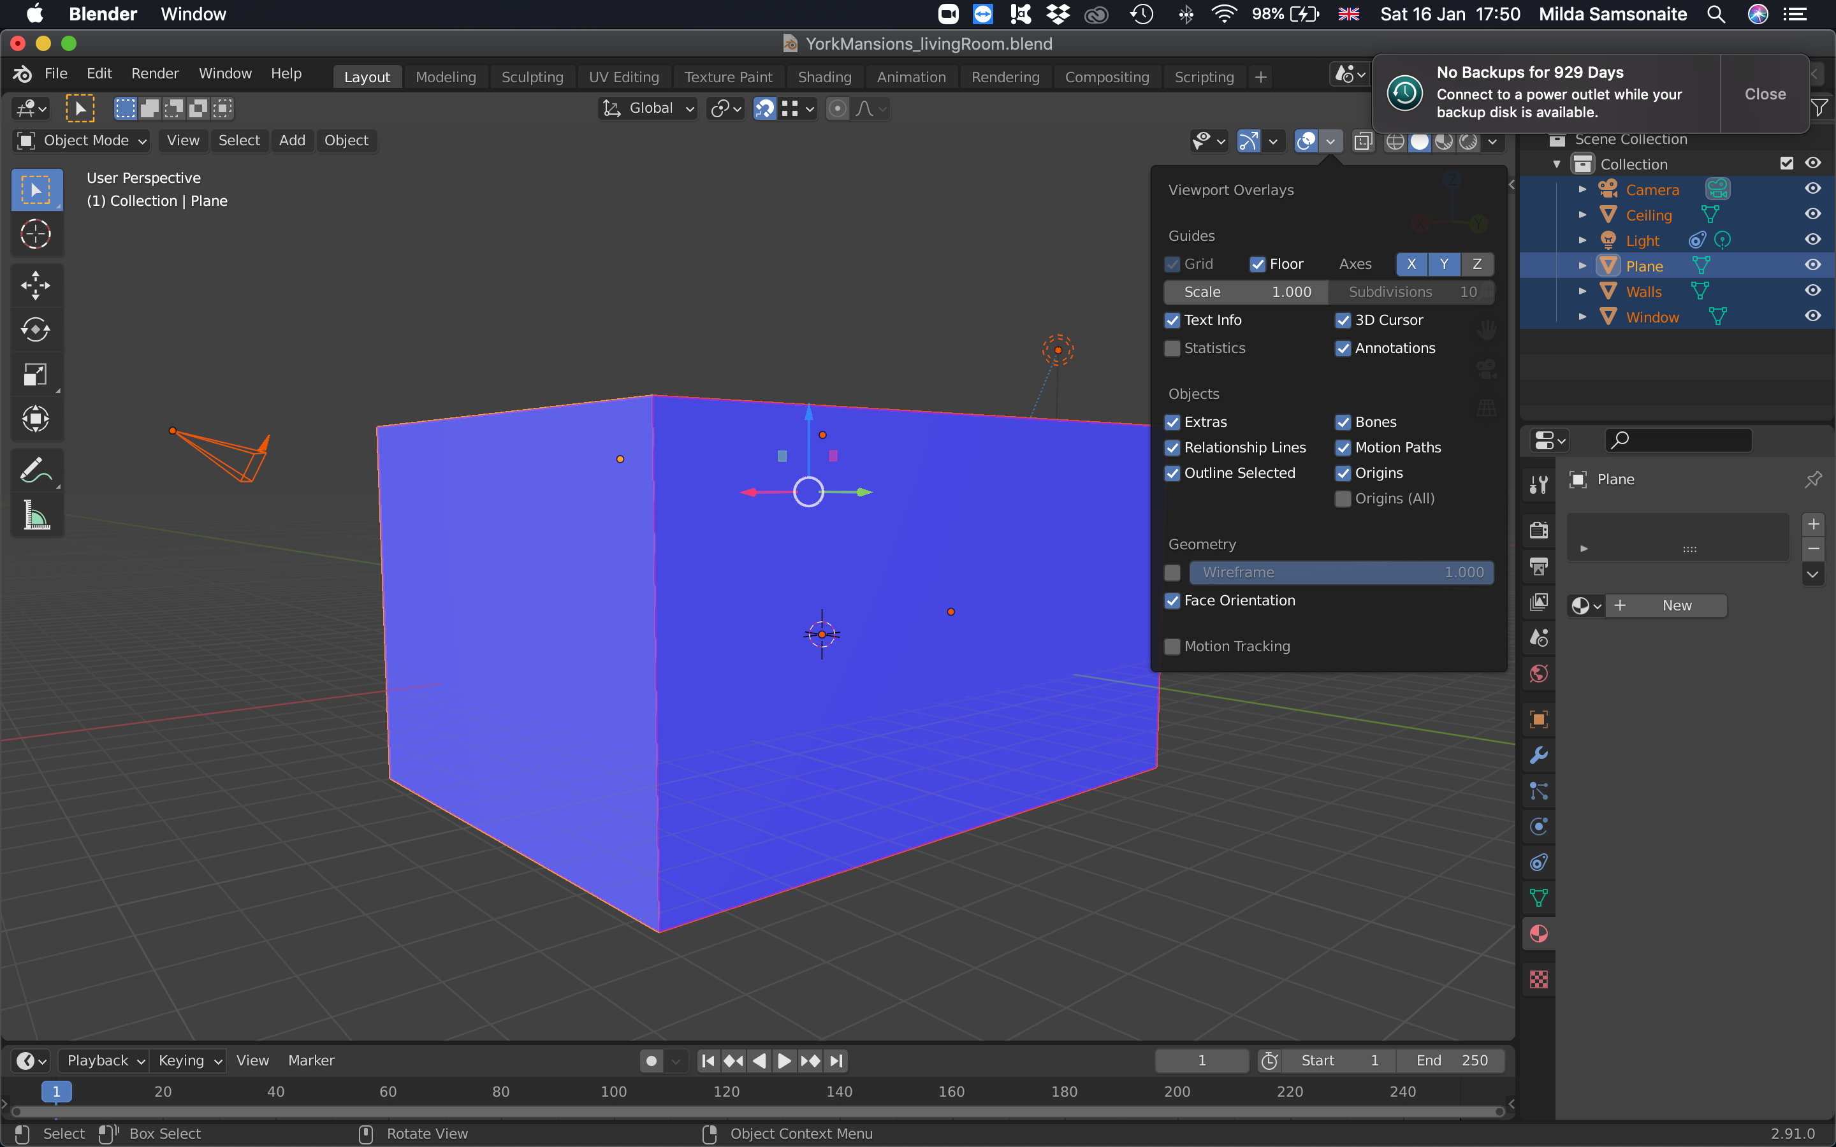This screenshot has height=1147, width=1836.
Task: Open the Modifier properties wrench tab
Action: click(x=1538, y=755)
